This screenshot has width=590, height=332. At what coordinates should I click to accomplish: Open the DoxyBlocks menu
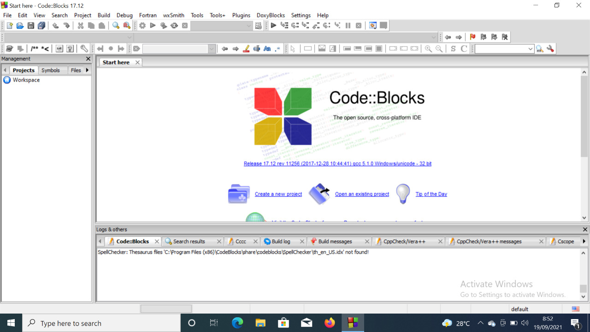271,15
